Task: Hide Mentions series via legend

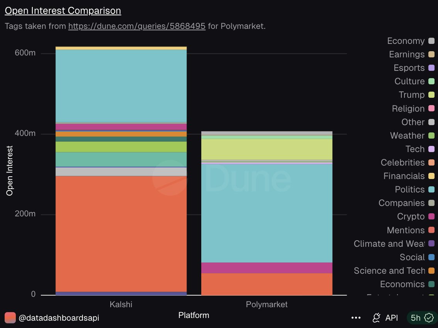Action: [411, 230]
